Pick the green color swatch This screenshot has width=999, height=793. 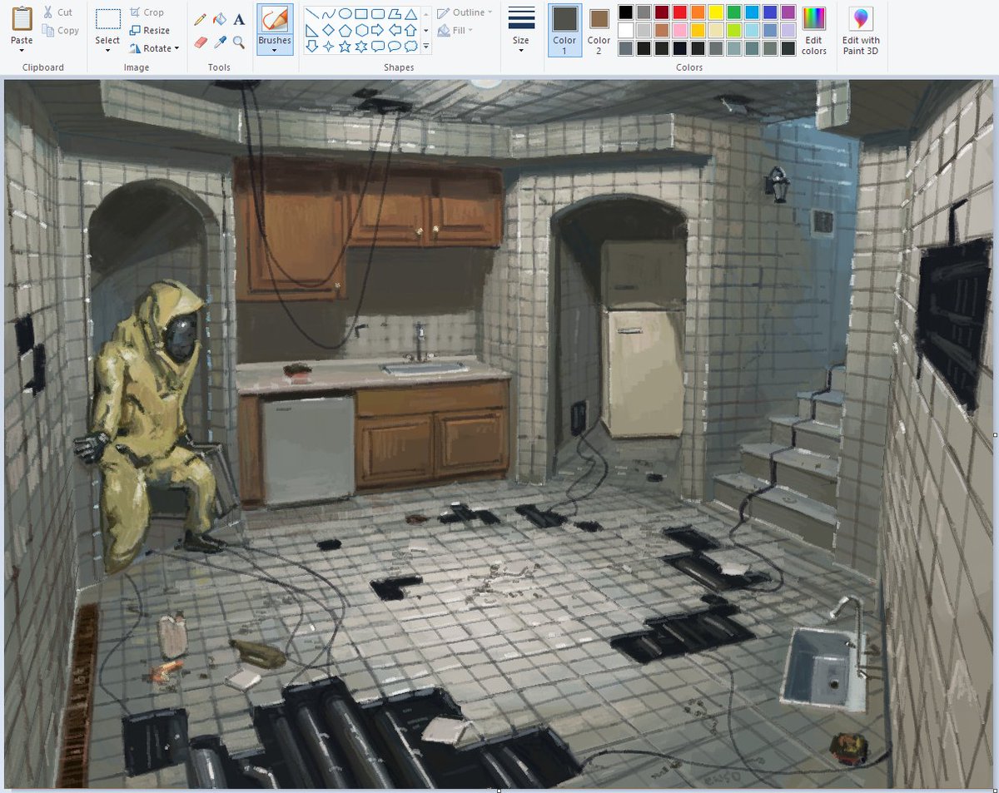coord(733,12)
